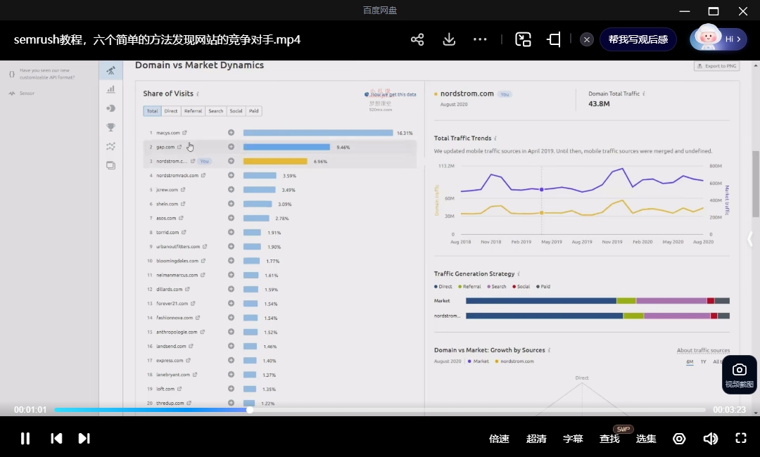Click the plus icon beside urbanoutfitters.com
The width and height of the screenshot is (760, 457).
pos(232,246)
